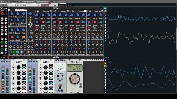
Task: Click the vertical scrollbar on the right edge
Action: tap(176, 39)
